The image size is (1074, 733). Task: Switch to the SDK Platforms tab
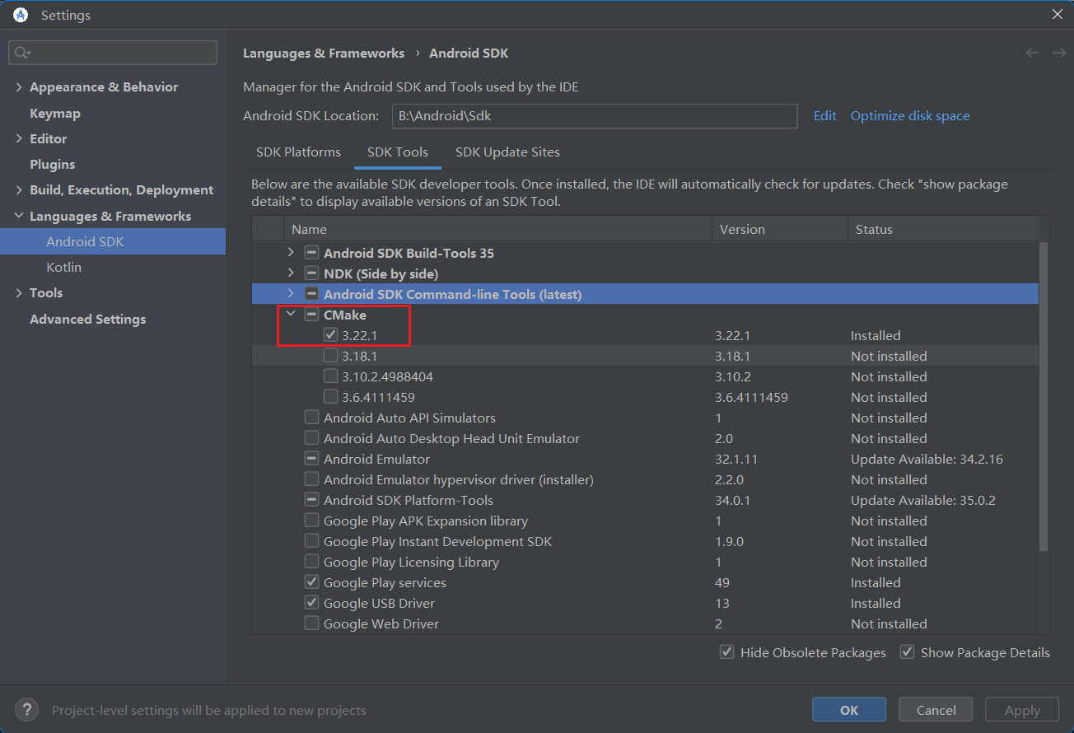pos(298,152)
